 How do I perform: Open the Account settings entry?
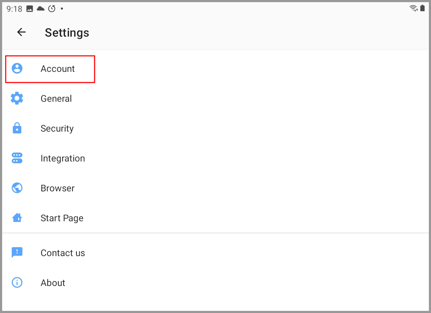[58, 69]
